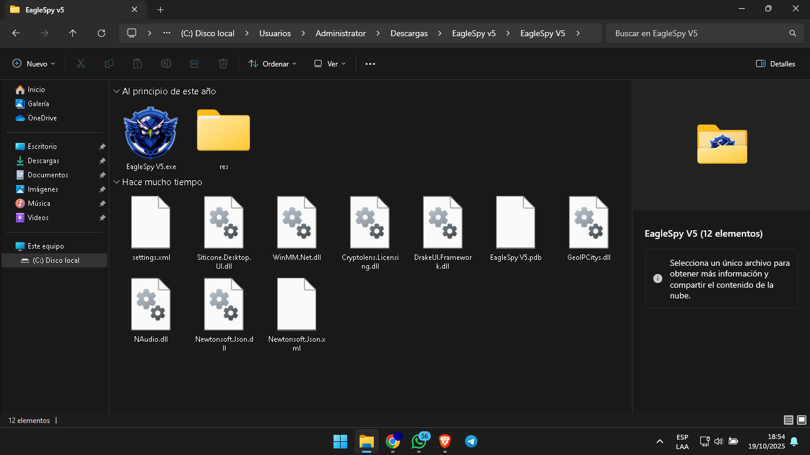Open the Ordenar dropdown
This screenshot has height=455, width=810.
(x=272, y=63)
